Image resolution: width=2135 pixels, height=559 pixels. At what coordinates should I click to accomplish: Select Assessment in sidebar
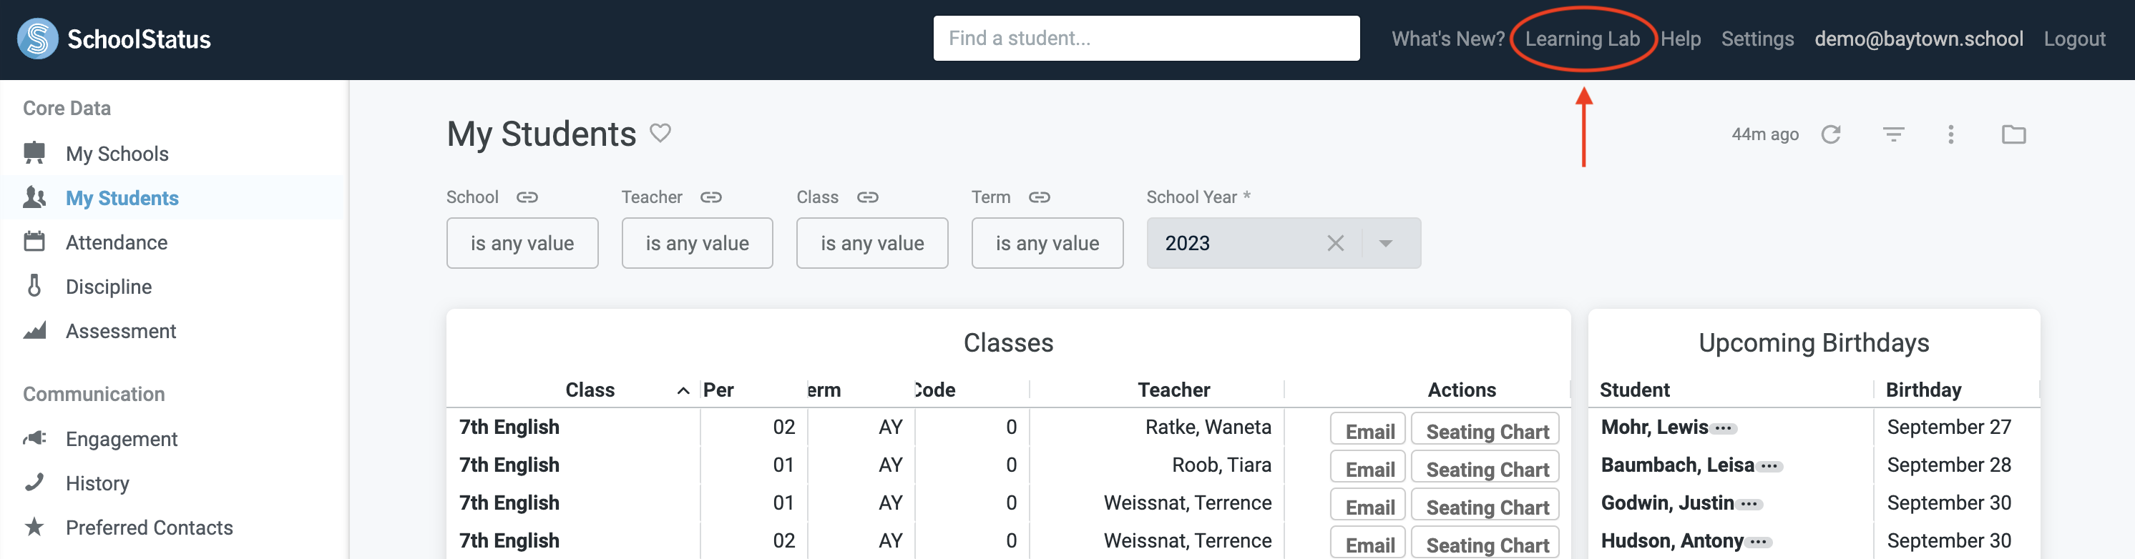tap(121, 331)
